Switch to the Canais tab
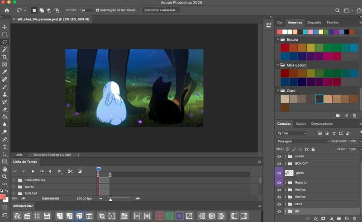 [301, 124]
